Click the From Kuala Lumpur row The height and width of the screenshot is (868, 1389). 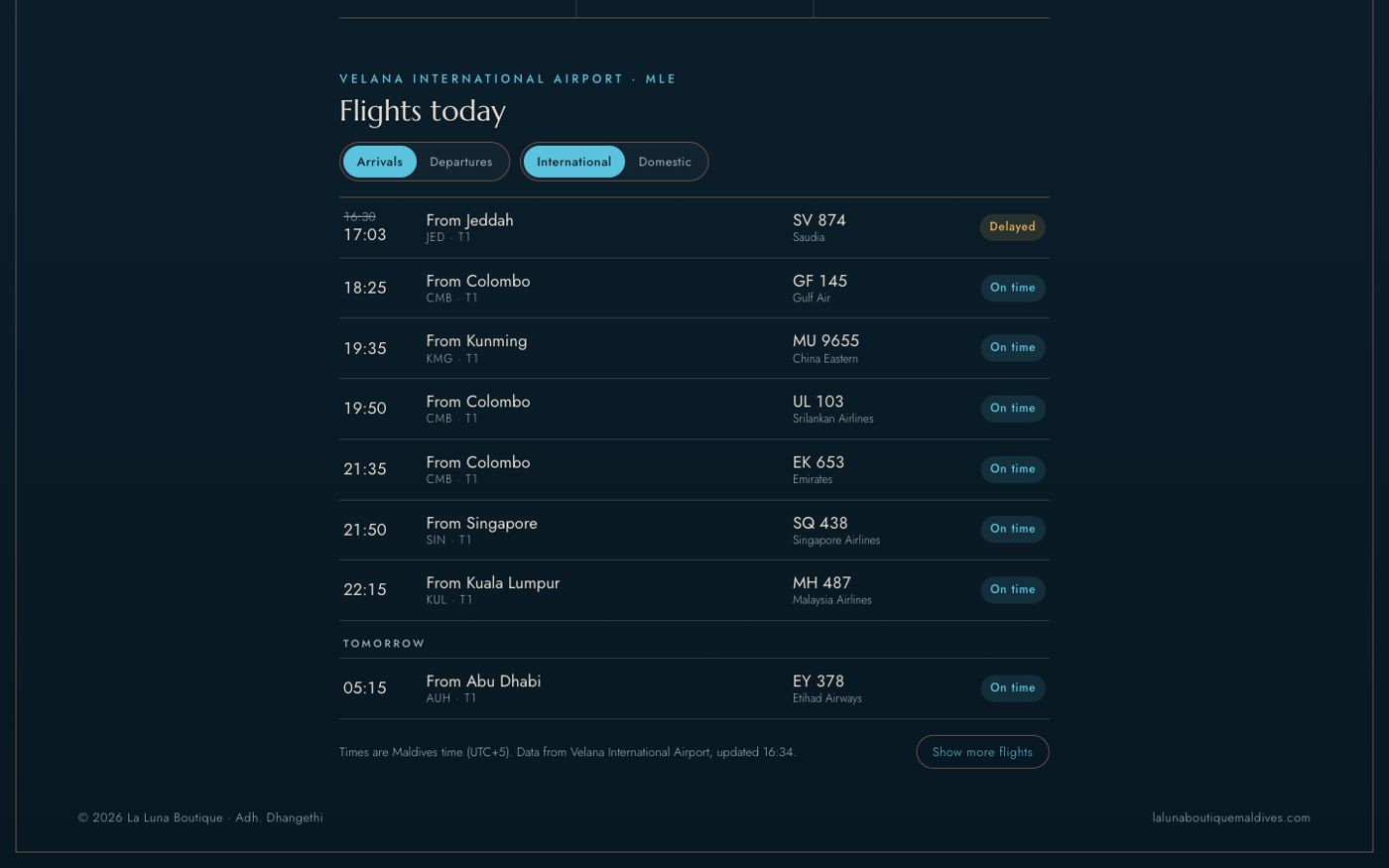694,591
